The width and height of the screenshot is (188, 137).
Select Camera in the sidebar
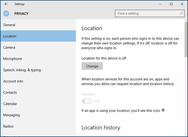pos(38,47)
